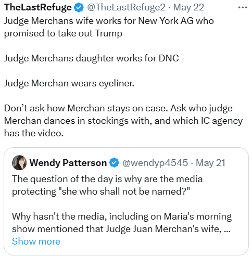Open the May 21 timestamp

point(210,163)
